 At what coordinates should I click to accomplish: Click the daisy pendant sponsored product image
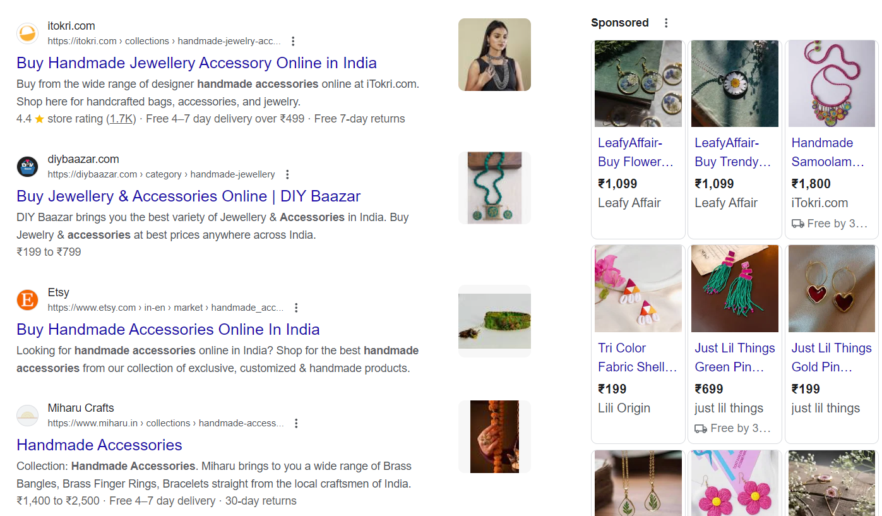click(734, 83)
